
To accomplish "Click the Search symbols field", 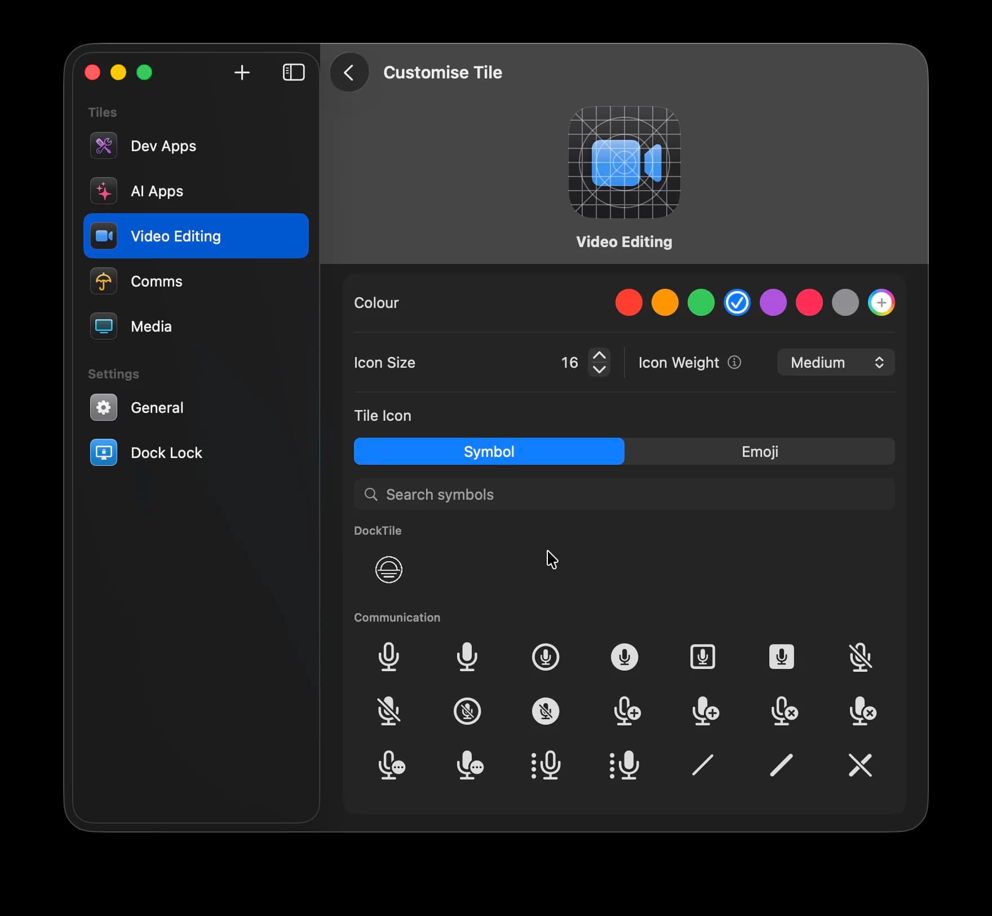I will (625, 494).
